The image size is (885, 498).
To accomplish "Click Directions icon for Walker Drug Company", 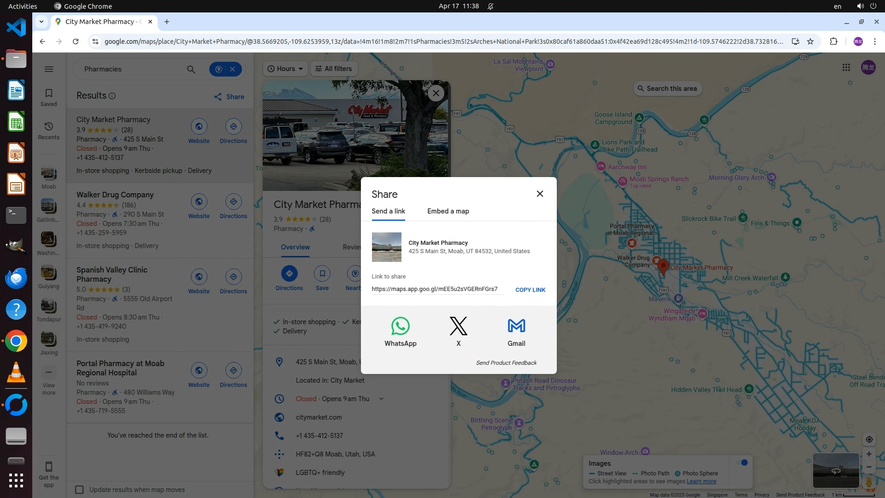I will coord(233,202).
